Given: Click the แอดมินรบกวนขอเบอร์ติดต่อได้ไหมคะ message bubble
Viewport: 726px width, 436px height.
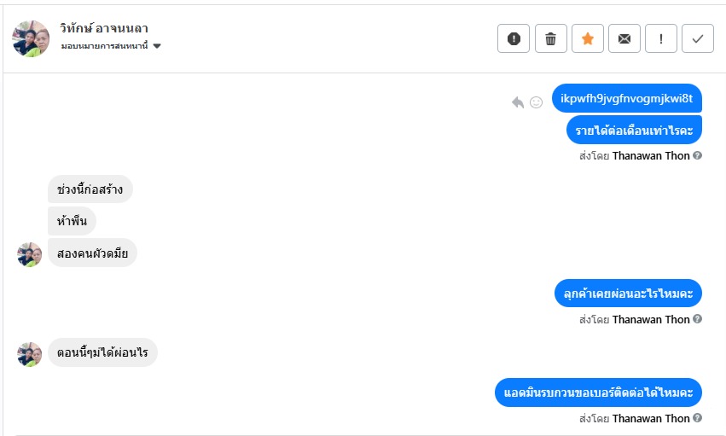Looking at the screenshot, I should tap(598, 392).
